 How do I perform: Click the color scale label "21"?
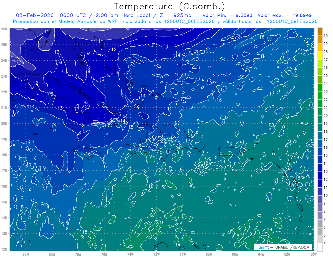(x=326, y=107)
